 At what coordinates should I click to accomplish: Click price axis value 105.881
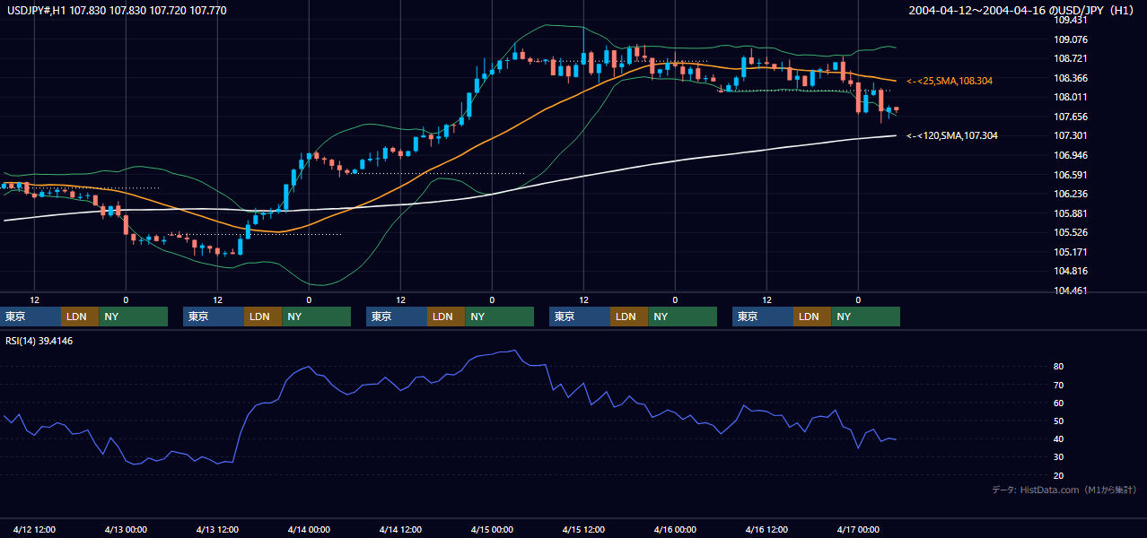[1071, 213]
